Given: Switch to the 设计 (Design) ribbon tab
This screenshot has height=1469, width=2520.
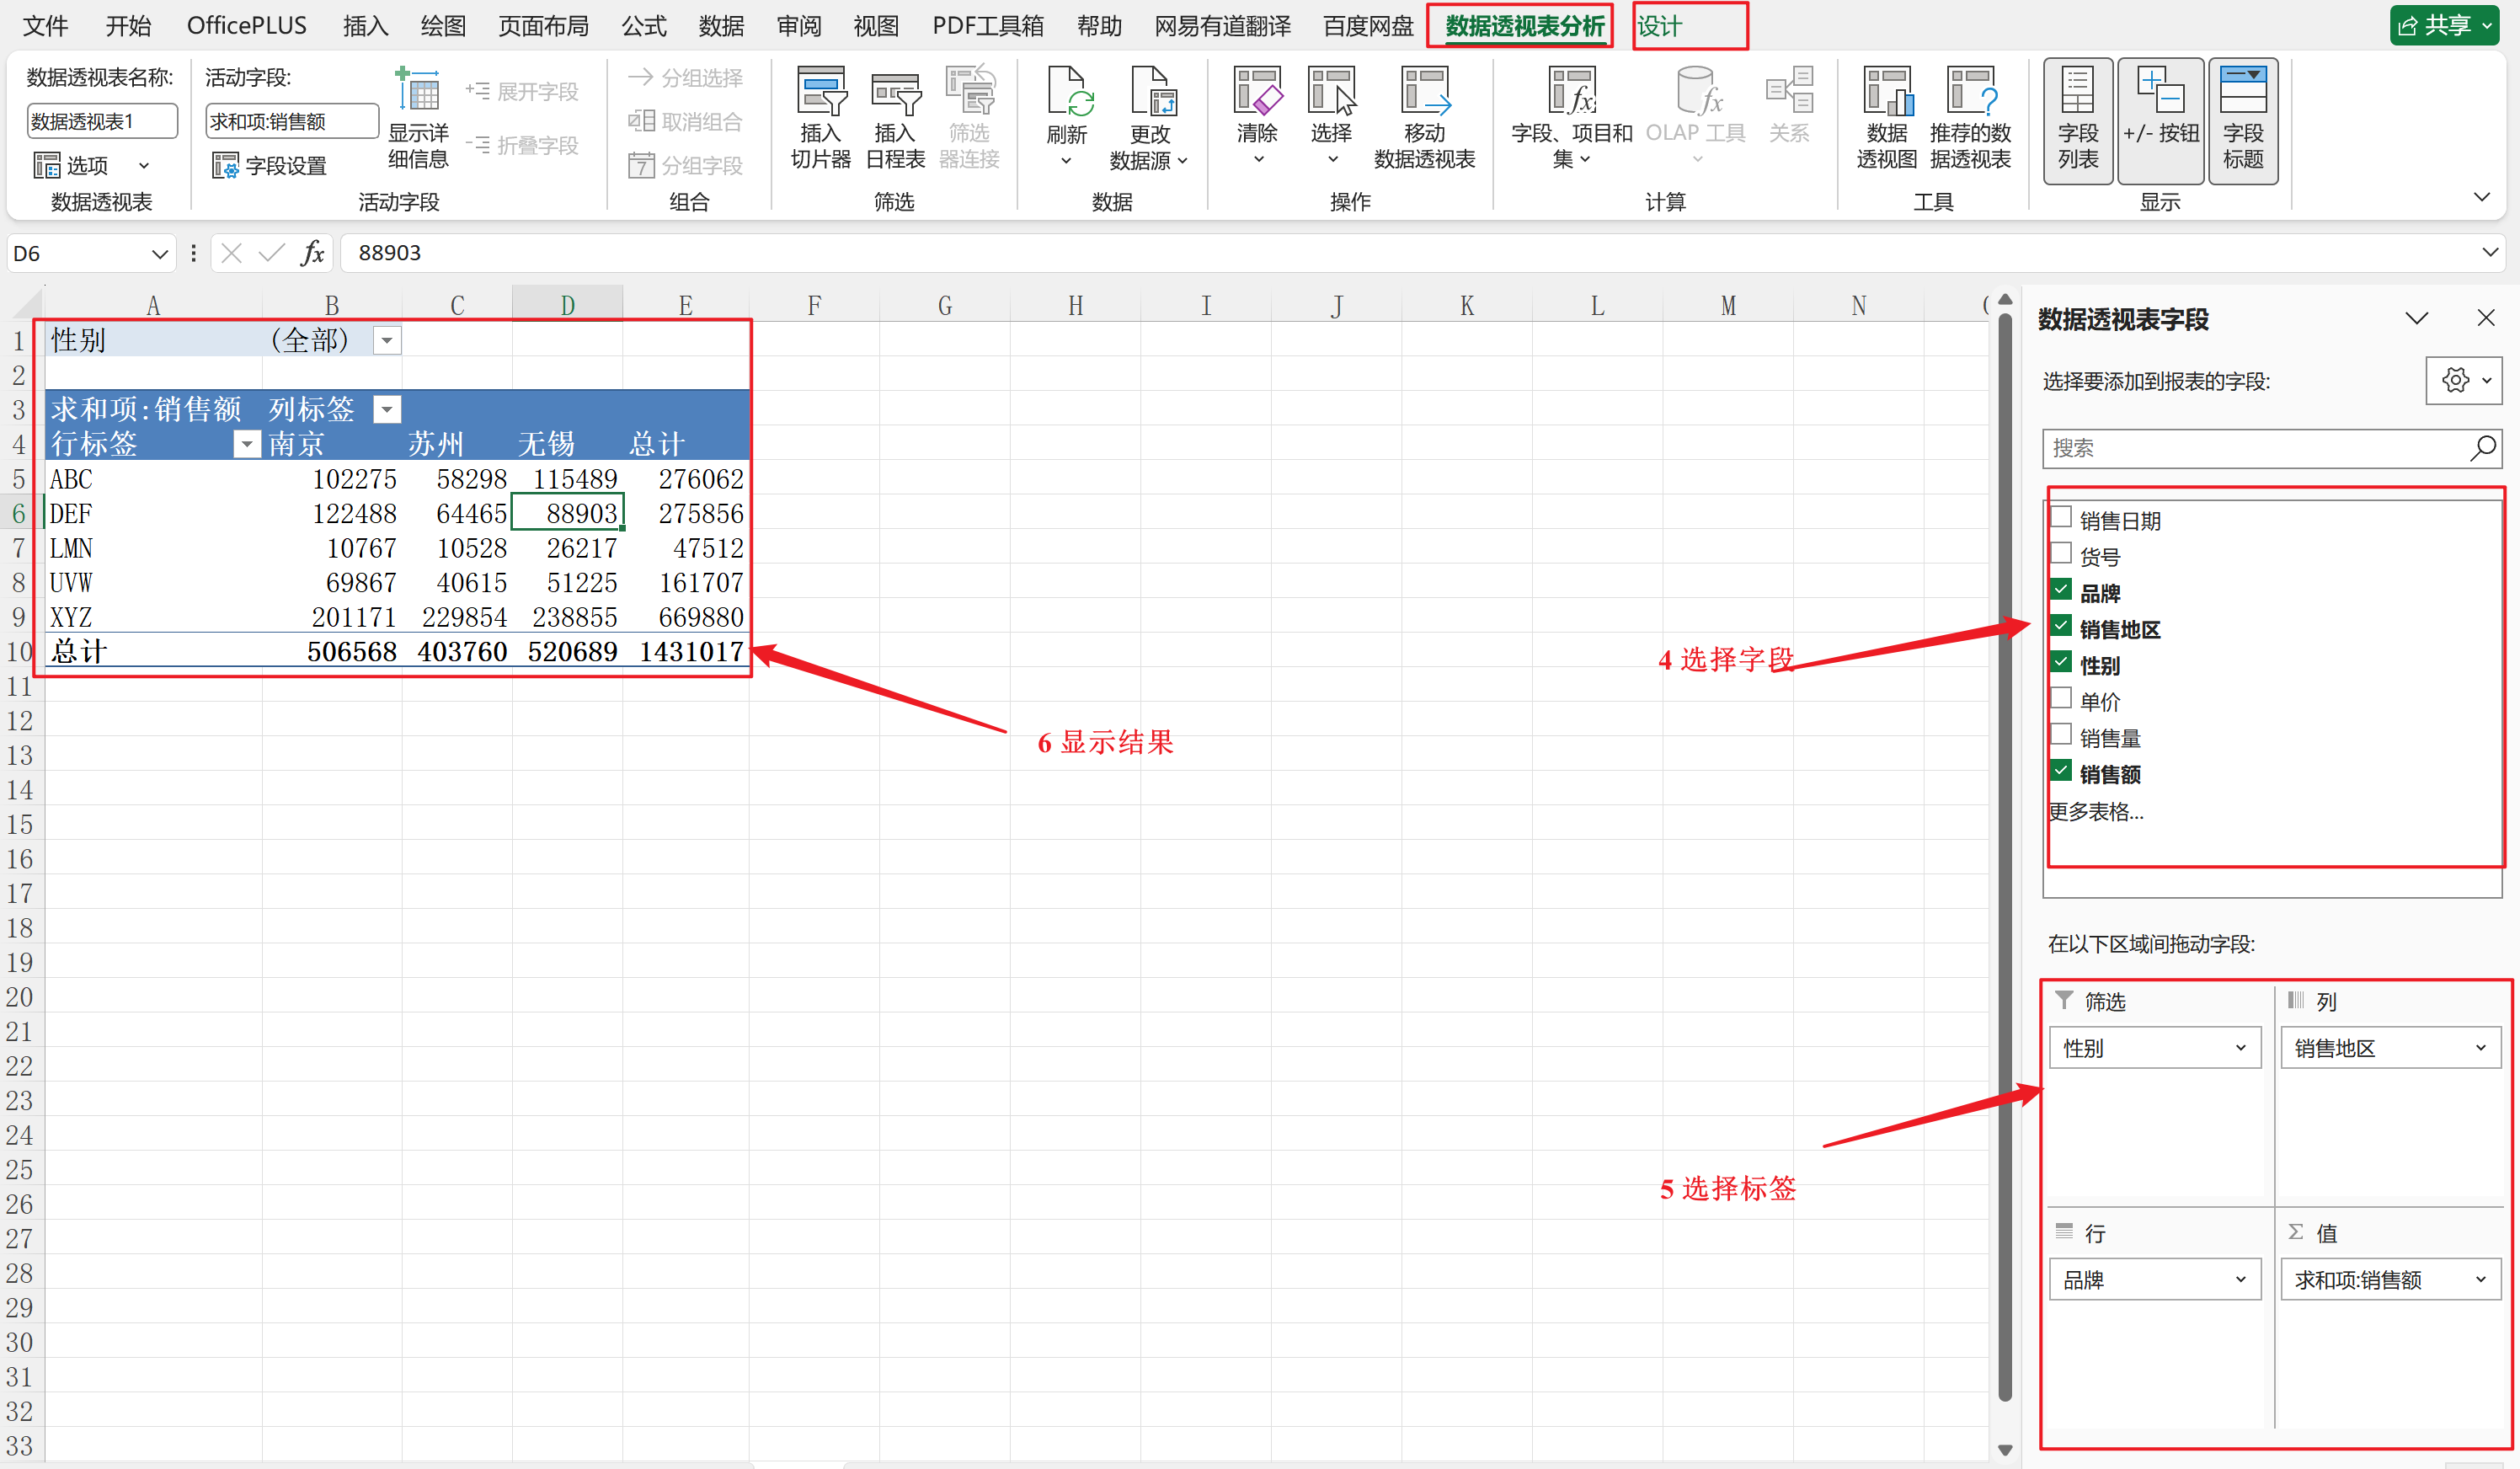Looking at the screenshot, I should tap(1660, 26).
